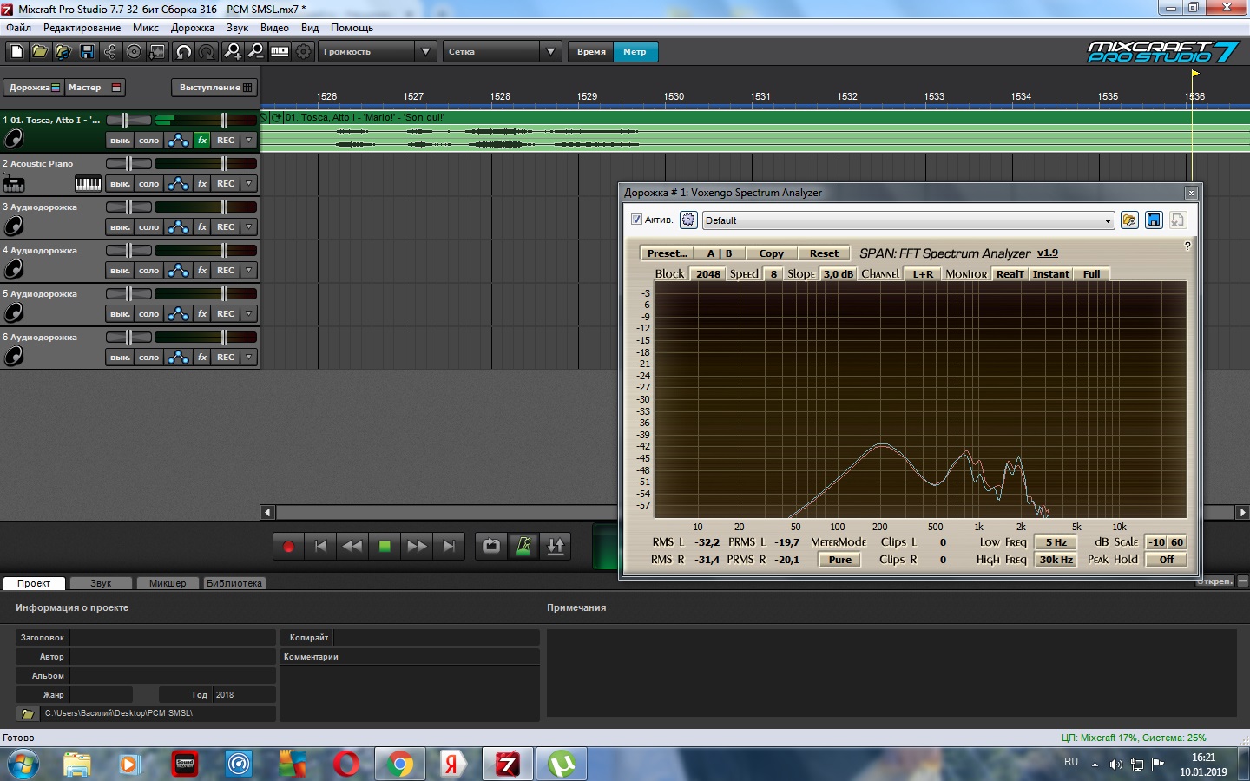Mute the Tosca track with вык. button
Image resolution: width=1250 pixels, height=781 pixels.
pyautogui.click(x=120, y=141)
